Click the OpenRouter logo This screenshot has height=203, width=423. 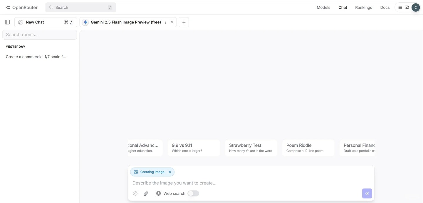coord(21,7)
